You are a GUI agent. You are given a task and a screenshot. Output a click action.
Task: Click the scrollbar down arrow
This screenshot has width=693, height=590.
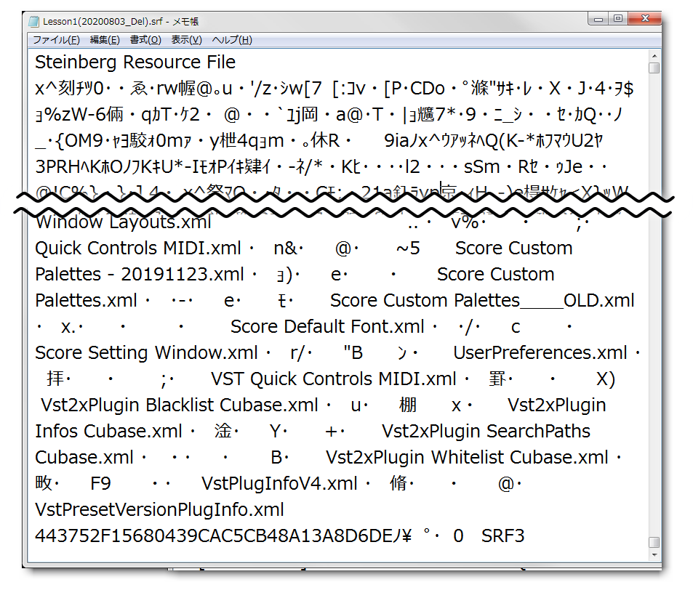tap(654, 554)
